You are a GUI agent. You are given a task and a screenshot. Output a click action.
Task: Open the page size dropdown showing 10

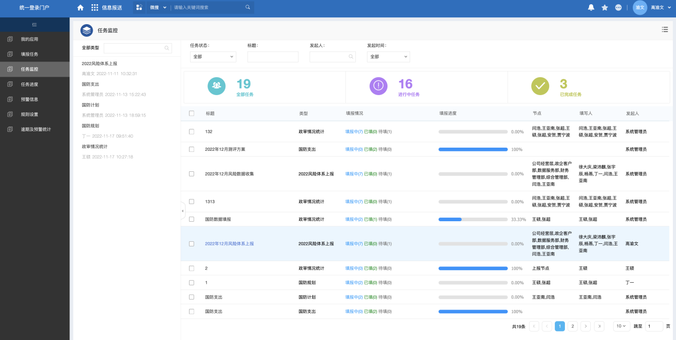621,326
